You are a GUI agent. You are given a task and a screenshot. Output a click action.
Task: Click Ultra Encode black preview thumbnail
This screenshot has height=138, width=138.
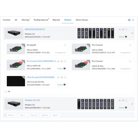[x=16, y=81]
